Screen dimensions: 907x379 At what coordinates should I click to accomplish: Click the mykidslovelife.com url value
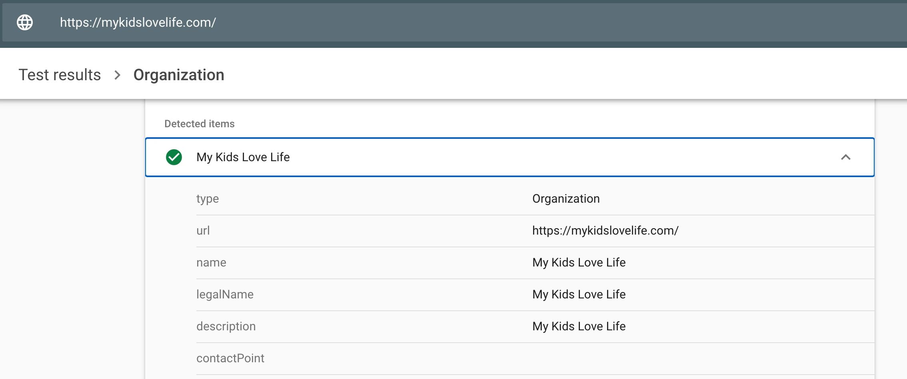pyautogui.click(x=605, y=231)
